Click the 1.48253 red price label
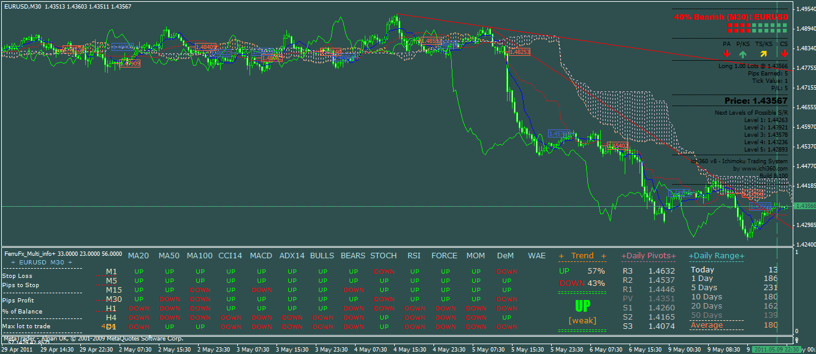The height and width of the screenshot is (354, 816). 519,52
